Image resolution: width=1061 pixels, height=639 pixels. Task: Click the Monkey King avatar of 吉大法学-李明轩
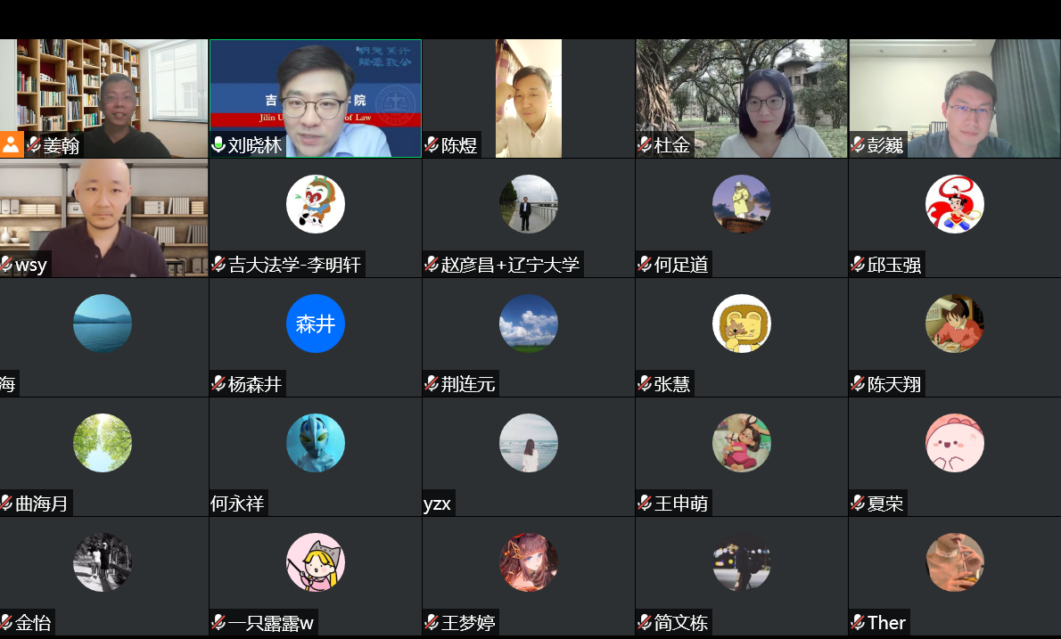[x=315, y=204]
